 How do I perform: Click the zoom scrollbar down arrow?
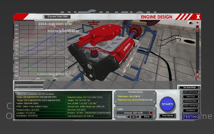coord(197,73)
